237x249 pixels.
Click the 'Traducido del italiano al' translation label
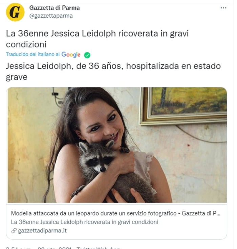pos(33,54)
